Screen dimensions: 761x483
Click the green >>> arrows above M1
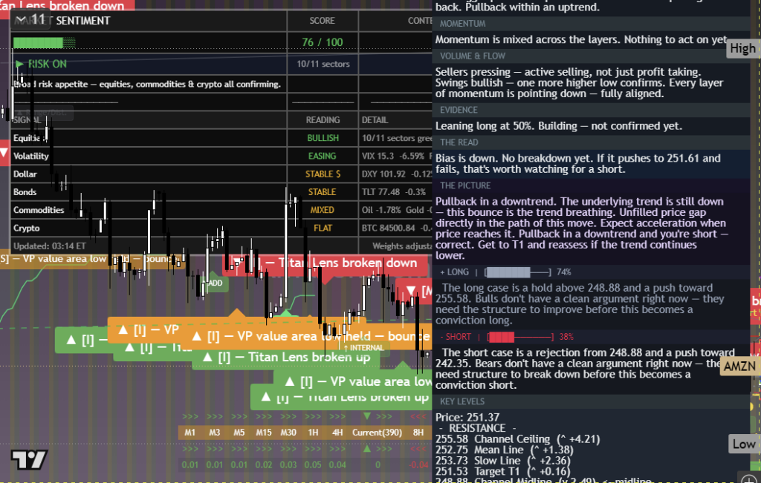(190, 416)
